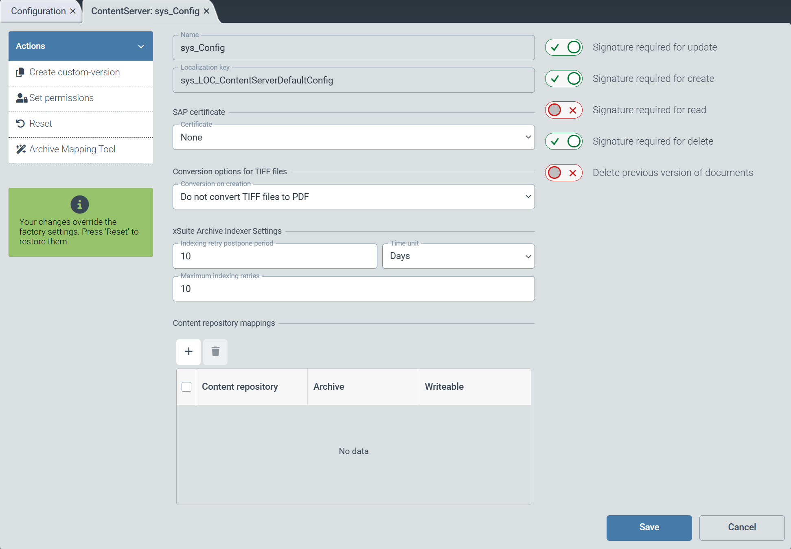Toggle Signature required for update switch

point(563,47)
